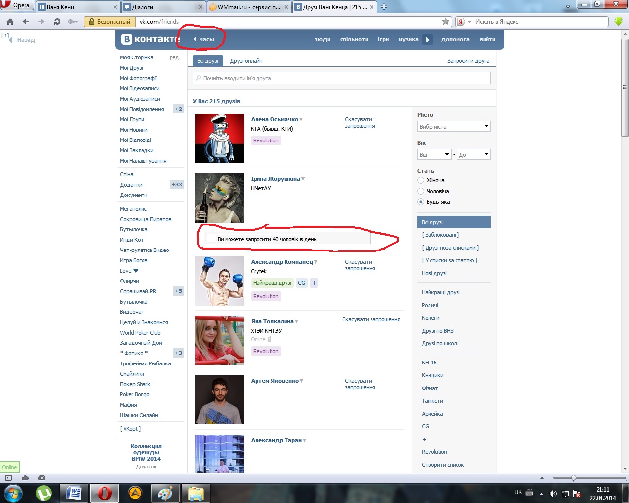
Task: Open the Від age dropdown
Action: (434, 154)
